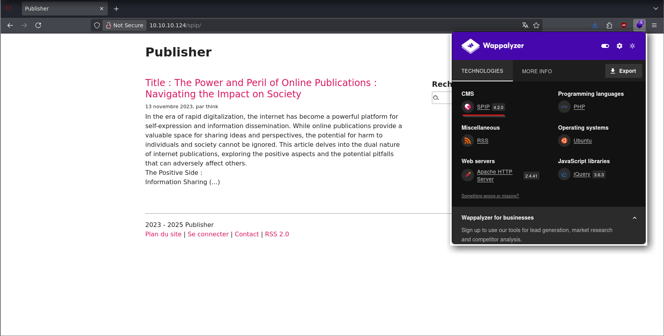Switch to the MORE INFO tab
This screenshot has height=336, width=664.
click(537, 71)
